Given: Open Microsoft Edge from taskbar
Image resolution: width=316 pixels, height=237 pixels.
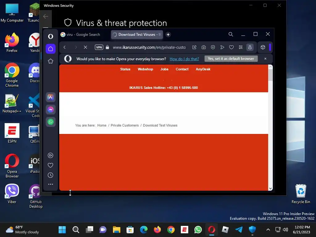Looking at the screenshot, I should click(144, 230).
